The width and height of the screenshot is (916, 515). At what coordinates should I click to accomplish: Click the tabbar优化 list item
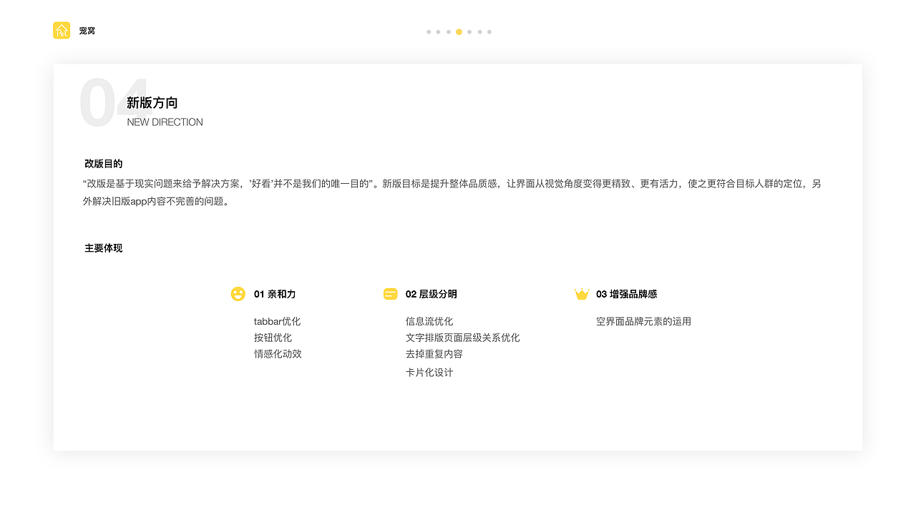click(278, 321)
